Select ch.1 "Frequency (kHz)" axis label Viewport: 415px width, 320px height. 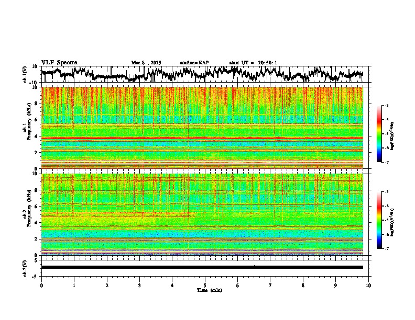(x=29, y=122)
